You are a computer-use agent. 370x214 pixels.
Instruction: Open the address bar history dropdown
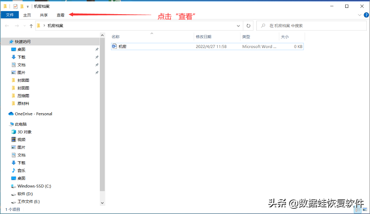(x=237, y=25)
